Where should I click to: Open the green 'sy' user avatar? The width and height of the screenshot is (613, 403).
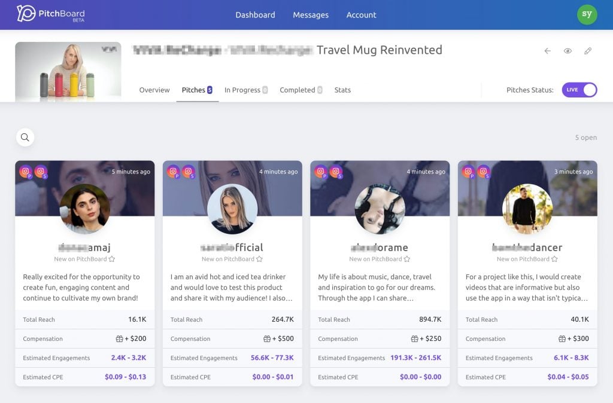[x=587, y=14]
